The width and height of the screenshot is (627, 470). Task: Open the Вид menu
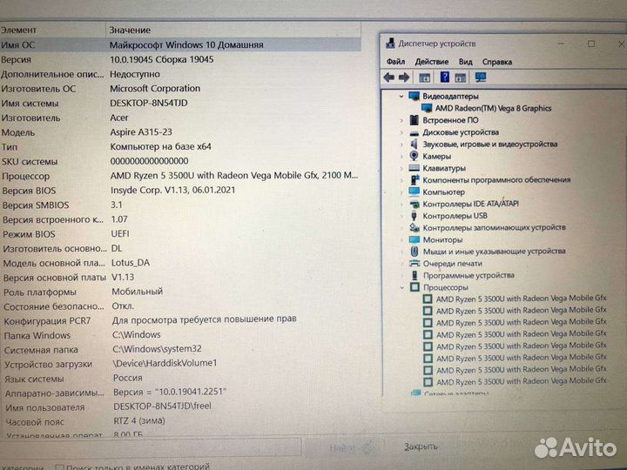(465, 62)
